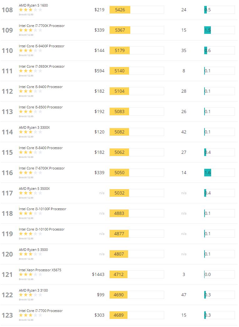Click star rating under Intel Core i3-10100F
This screenshot has height=327, width=239.
coord(30,213)
